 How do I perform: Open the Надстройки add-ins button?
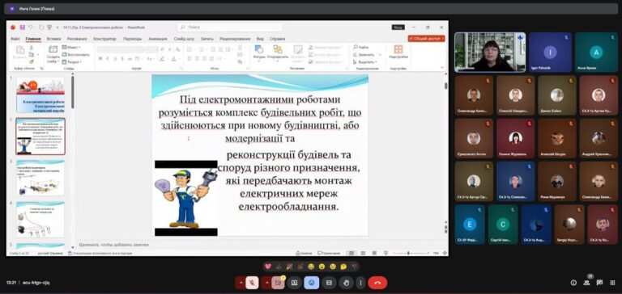pyautogui.click(x=398, y=52)
